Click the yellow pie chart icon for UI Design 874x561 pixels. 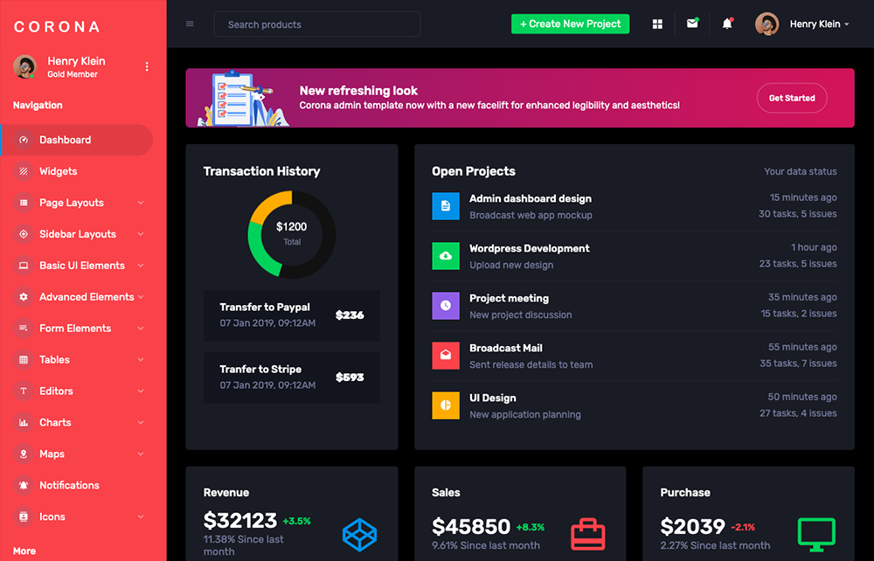(x=446, y=405)
